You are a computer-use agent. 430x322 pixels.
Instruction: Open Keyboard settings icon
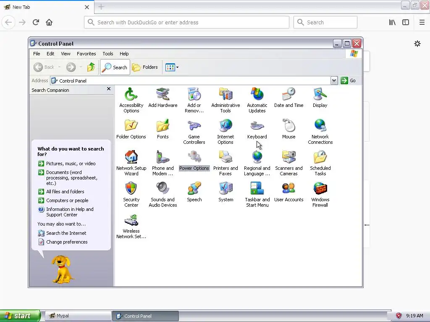257,129
